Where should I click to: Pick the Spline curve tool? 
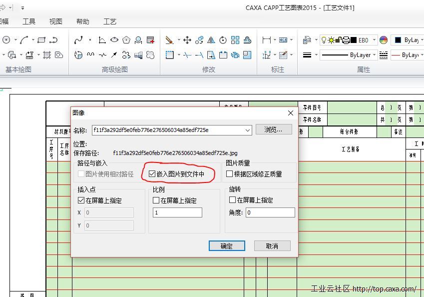click(x=78, y=39)
